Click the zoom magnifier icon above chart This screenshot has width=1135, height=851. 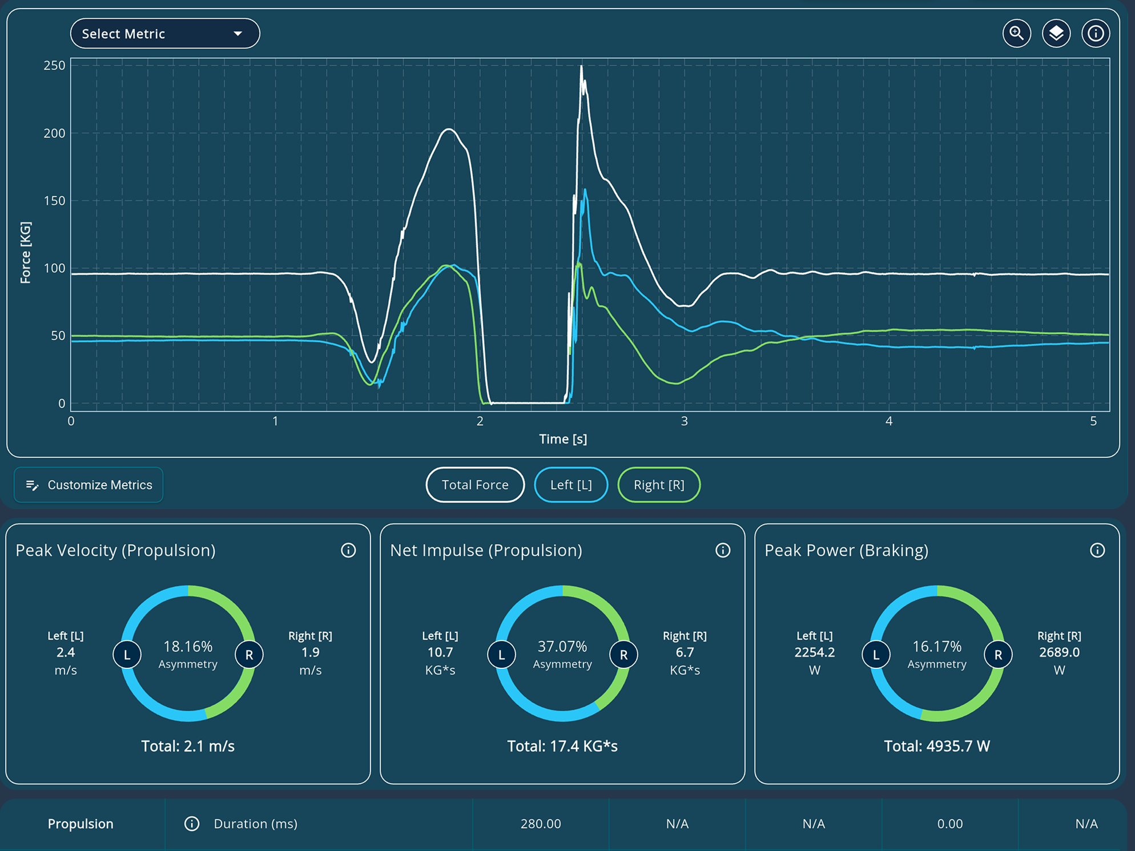(1017, 34)
